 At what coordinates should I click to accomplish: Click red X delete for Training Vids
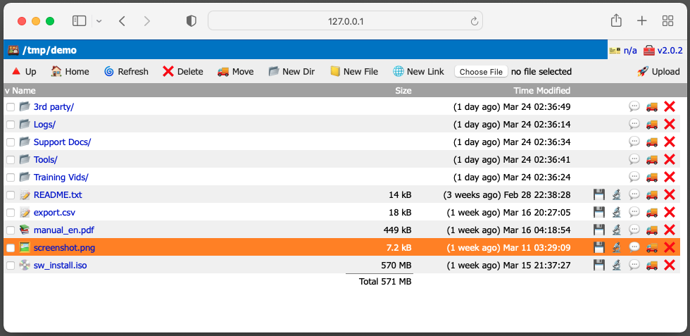pyautogui.click(x=670, y=177)
